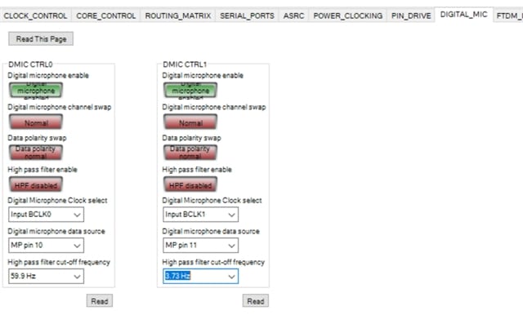Open DMIC CTRL0 data source MP pin 10 dropdown
The image size is (523, 324).
(x=46, y=246)
